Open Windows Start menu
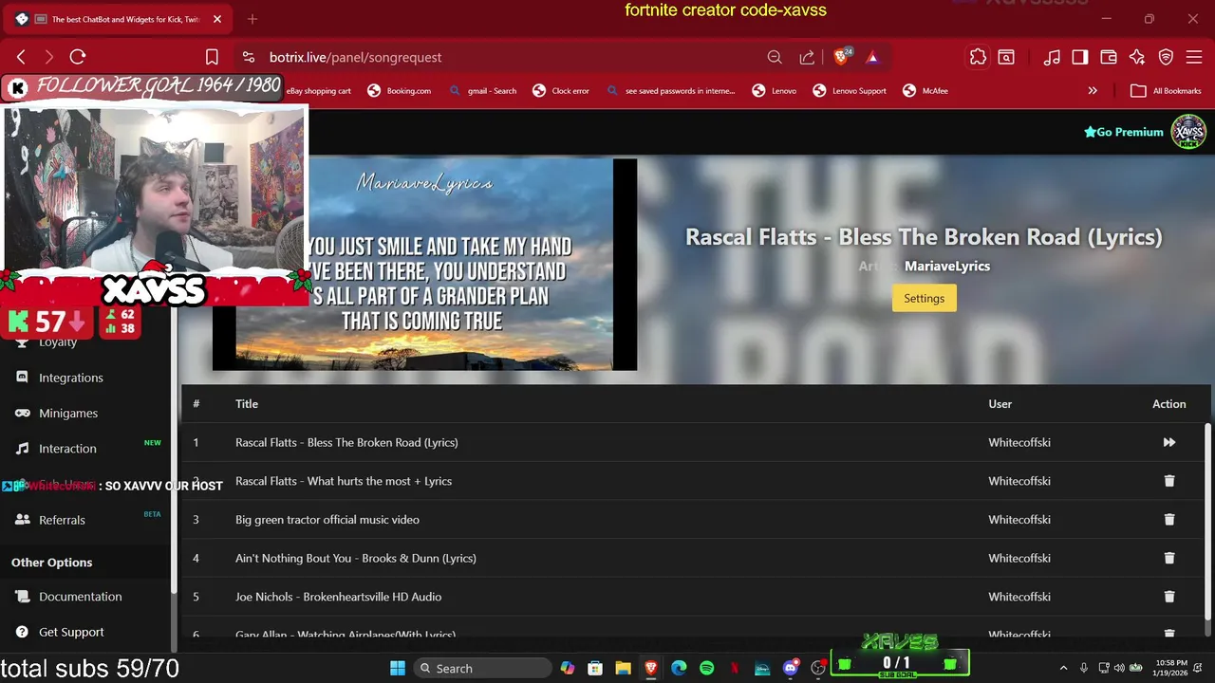The height and width of the screenshot is (683, 1215). click(398, 668)
